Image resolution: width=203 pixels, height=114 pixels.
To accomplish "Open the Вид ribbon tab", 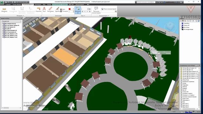I will point(44,4).
